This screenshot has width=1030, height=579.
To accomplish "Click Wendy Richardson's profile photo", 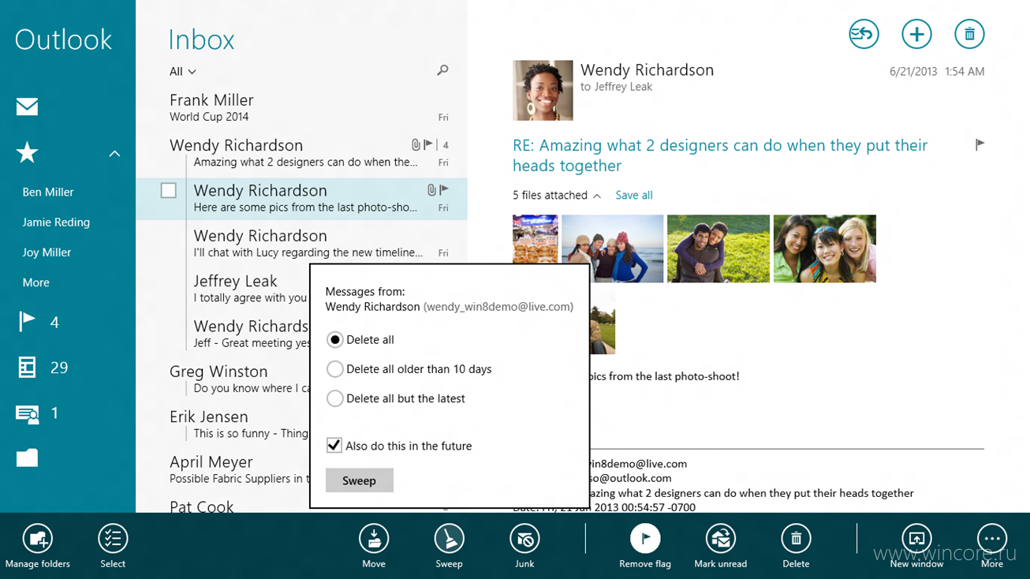I will click(x=543, y=90).
